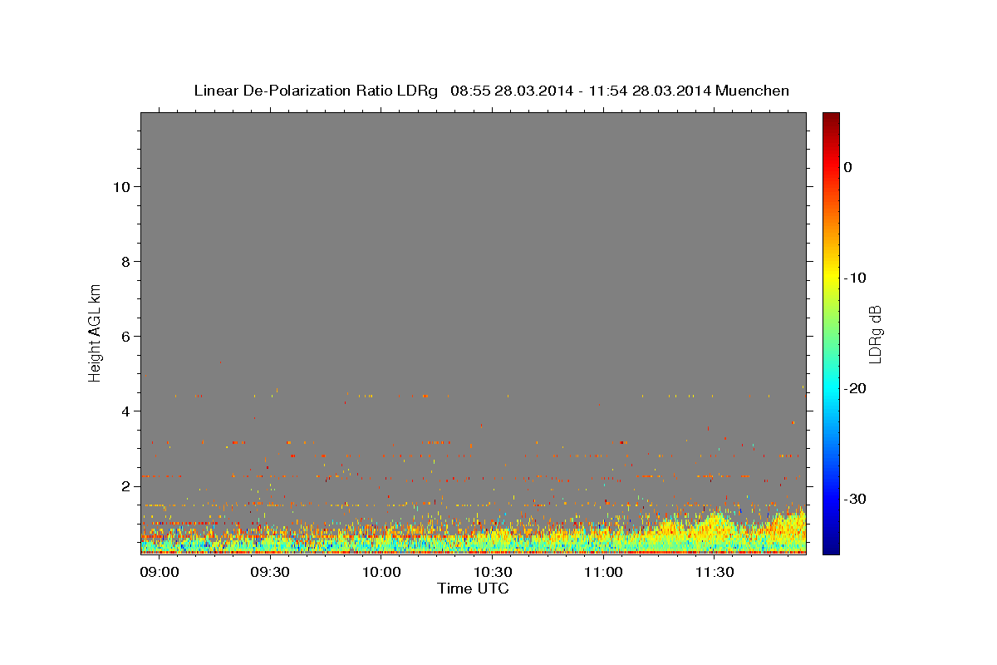This screenshot has height=665, width=997.
Task: Click the "09:00" time tick label
Action: click(x=159, y=573)
